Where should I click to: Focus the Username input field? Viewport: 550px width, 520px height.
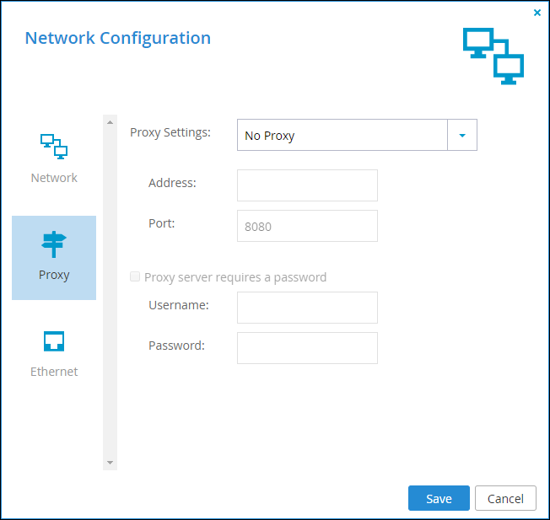click(x=307, y=308)
